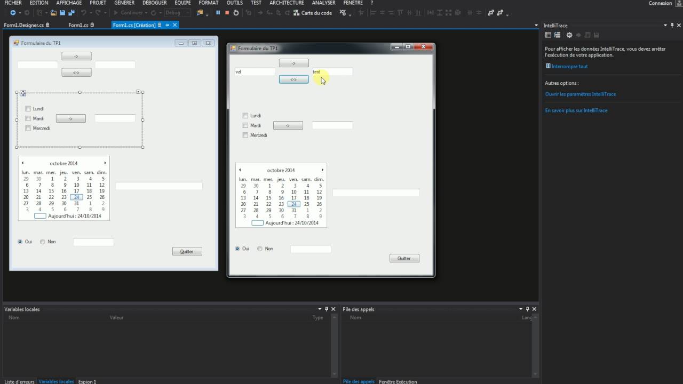Select Non radio button in running form
683x384 pixels.
[260, 249]
